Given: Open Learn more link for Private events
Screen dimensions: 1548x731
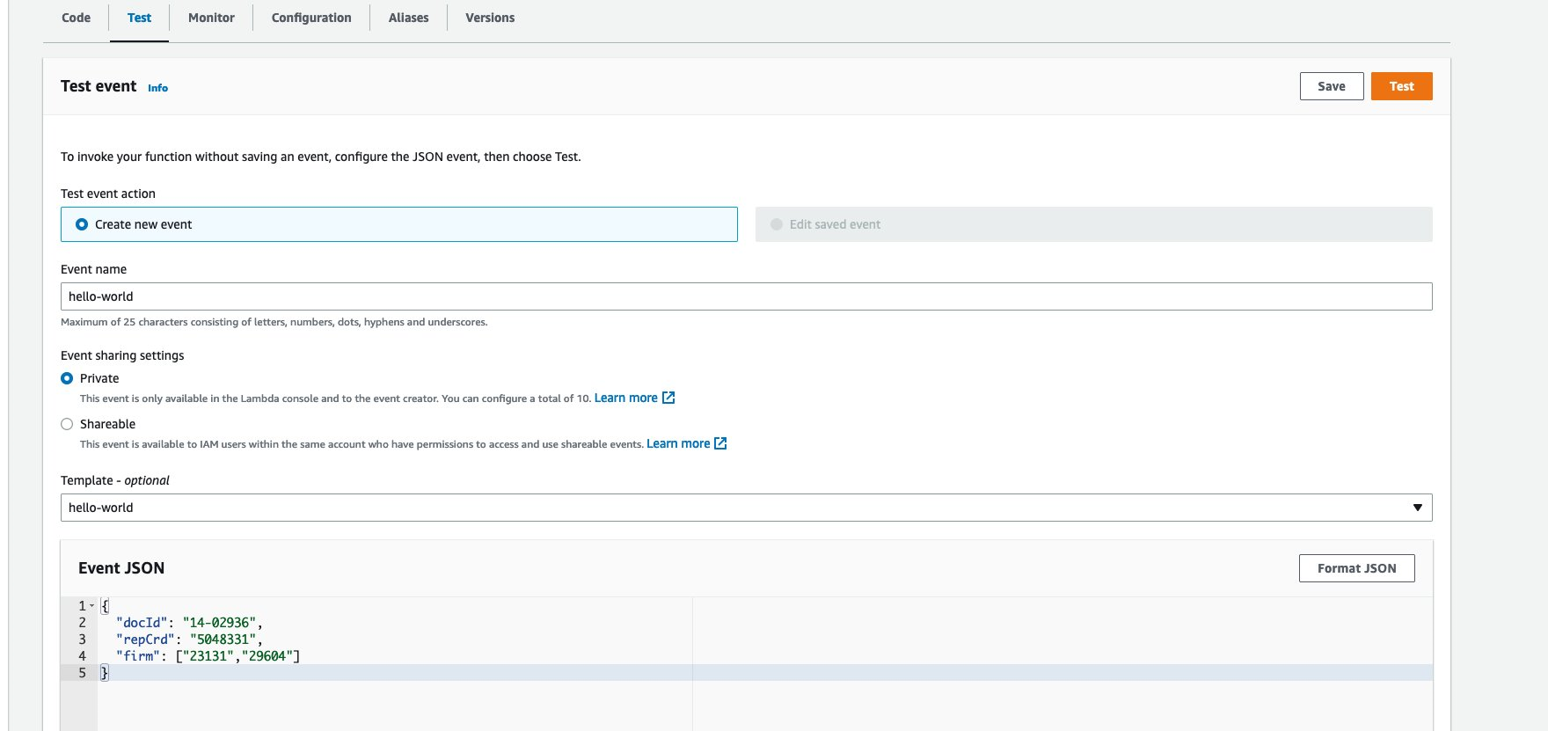Looking at the screenshot, I should tap(625, 398).
